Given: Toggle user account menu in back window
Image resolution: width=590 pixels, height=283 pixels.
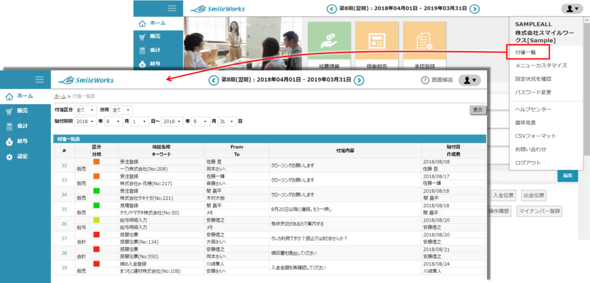Looking at the screenshot, I should tap(572, 9).
